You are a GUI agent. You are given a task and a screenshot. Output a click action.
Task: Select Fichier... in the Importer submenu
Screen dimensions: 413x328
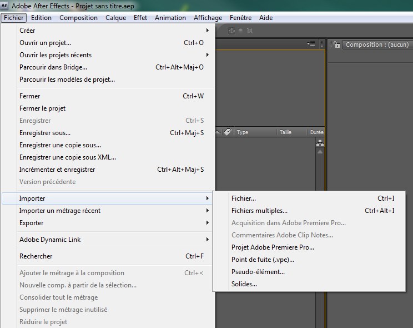244,198
